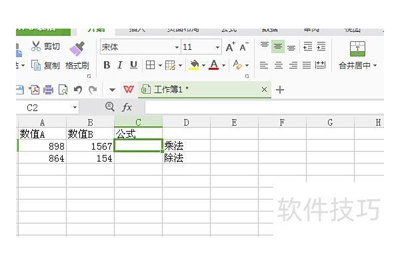Viewport: 400px width, 266px height.
Task: Open the borders dropdown arrow
Action: coord(160,65)
